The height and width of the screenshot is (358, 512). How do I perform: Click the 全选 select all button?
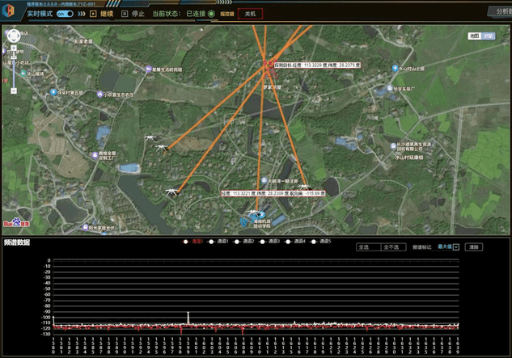pyautogui.click(x=367, y=247)
